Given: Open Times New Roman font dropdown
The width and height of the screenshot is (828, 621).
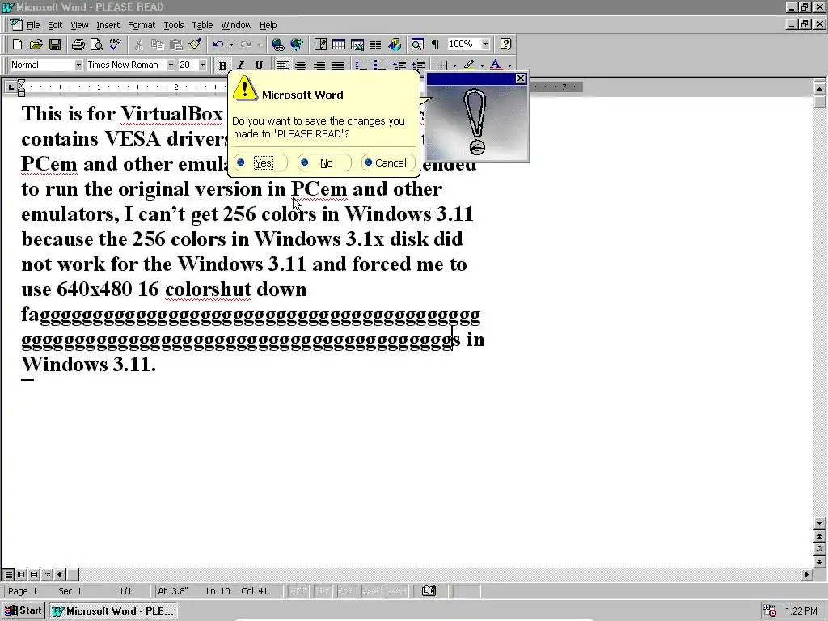Looking at the screenshot, I should pos(171,65).
